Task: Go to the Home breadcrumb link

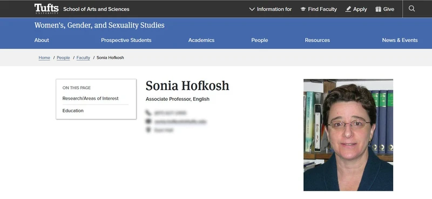Action: pyautogui.click(x=44, y=58)
